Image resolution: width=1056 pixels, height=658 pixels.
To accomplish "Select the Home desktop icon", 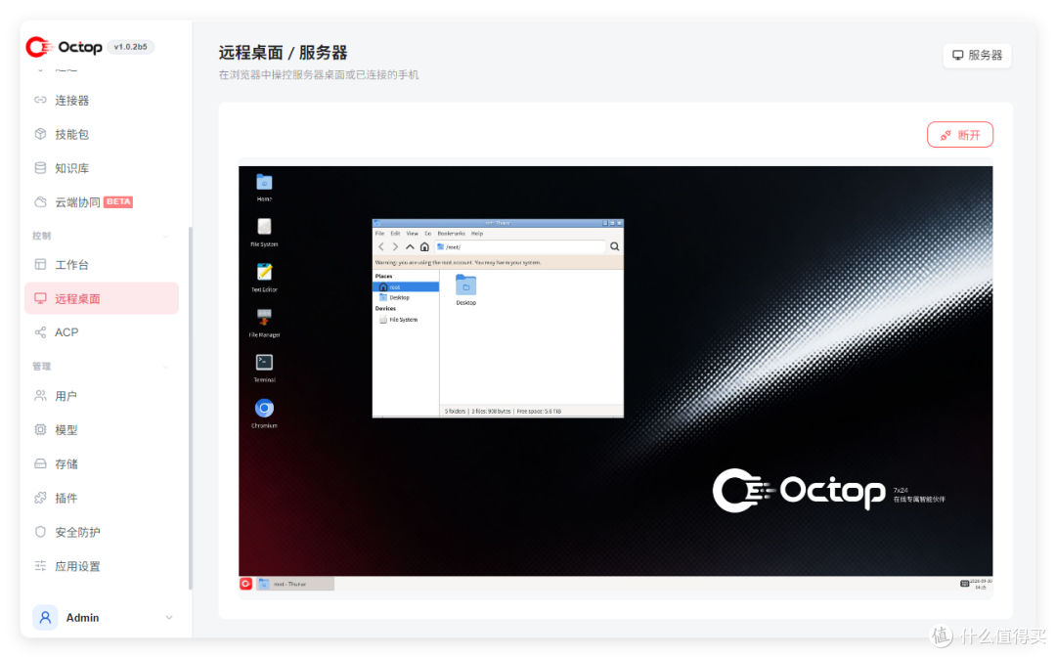I will tap(264, 188).
